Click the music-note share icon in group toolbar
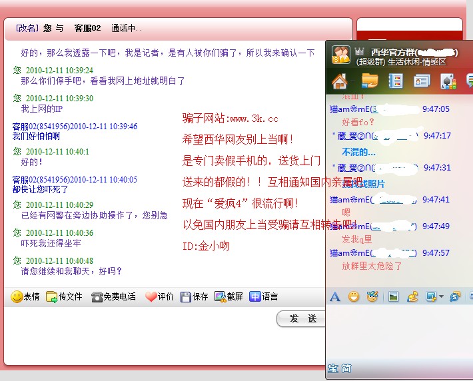Screen dimensions: 473x381 pos(412,297)
